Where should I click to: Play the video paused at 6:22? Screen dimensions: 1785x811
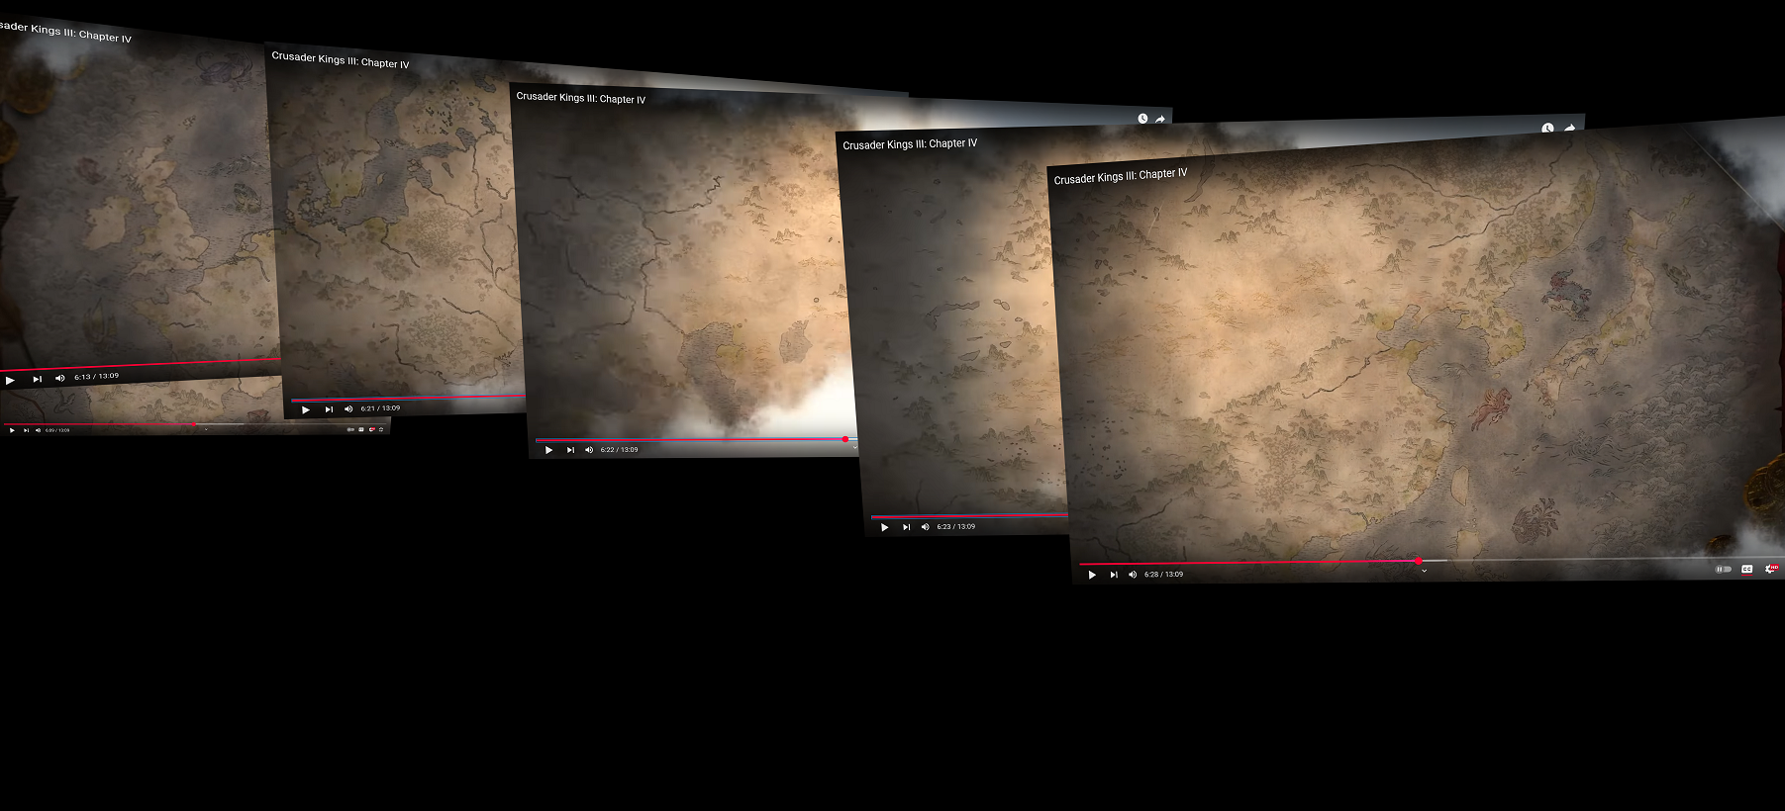point(548,450)
